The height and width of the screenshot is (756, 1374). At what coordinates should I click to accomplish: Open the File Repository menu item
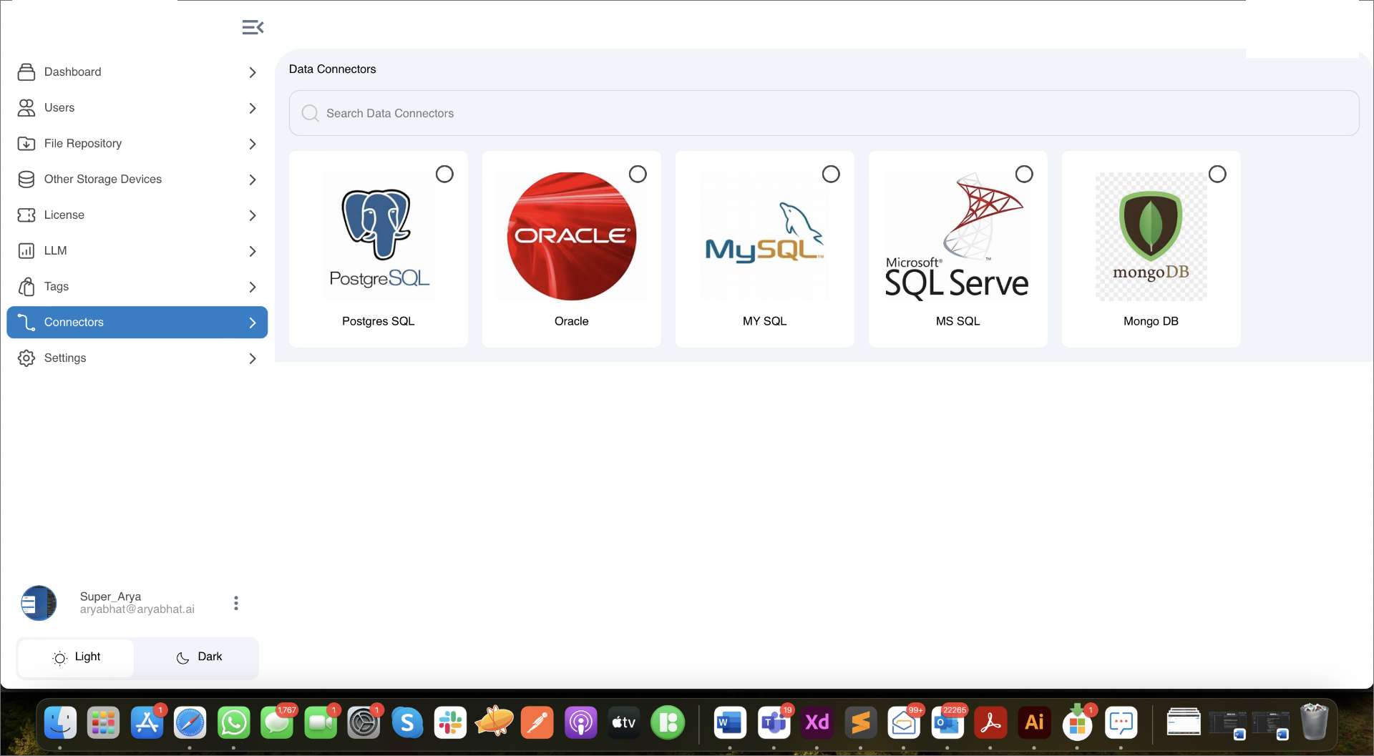tap(137, 143)
